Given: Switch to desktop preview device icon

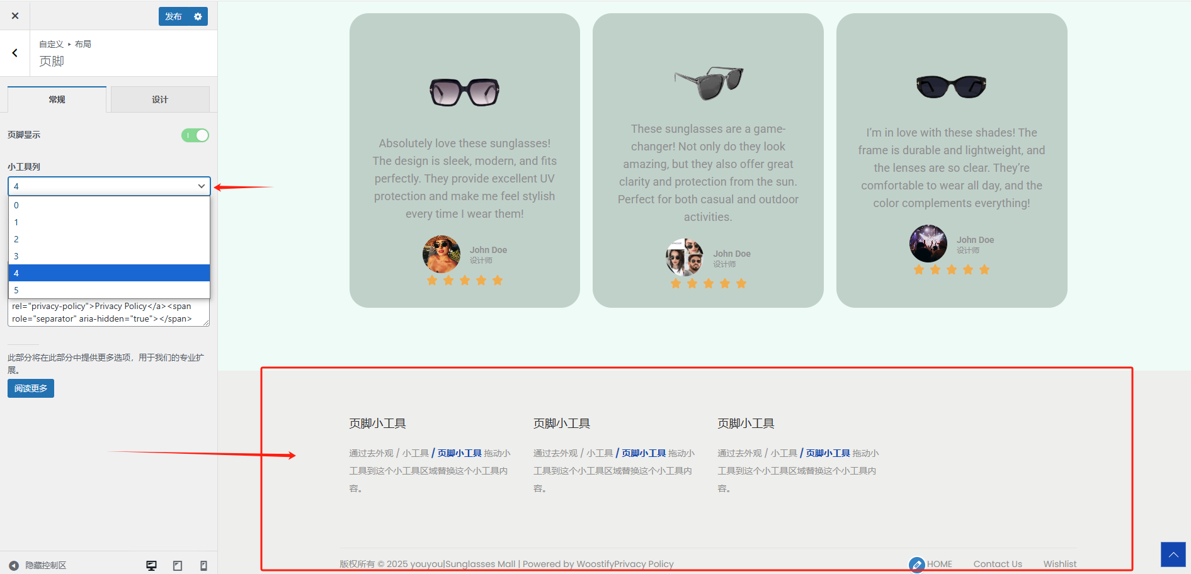Looking at the screenshot, I should pyautogui.click(x=151, y=565).
